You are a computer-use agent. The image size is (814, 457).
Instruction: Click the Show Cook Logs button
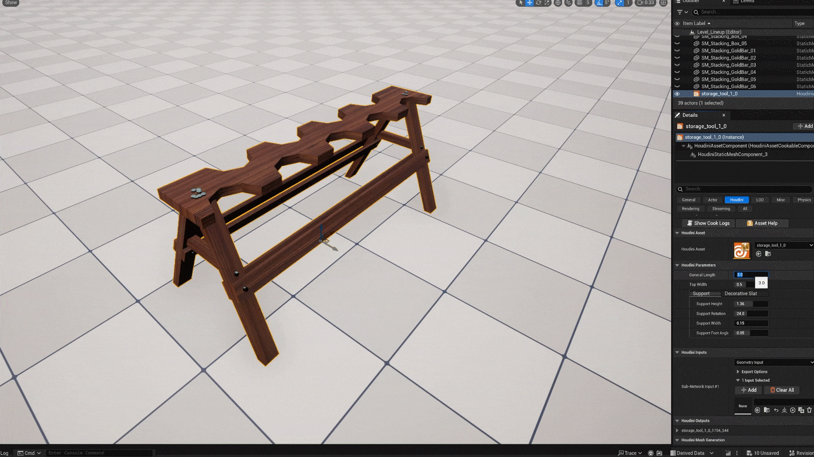708,223
